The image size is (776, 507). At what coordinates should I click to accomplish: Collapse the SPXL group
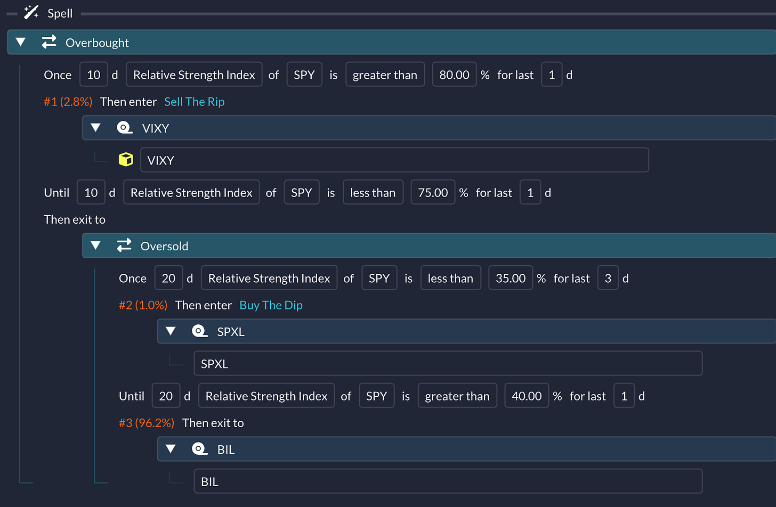click(x=171, y=331)
